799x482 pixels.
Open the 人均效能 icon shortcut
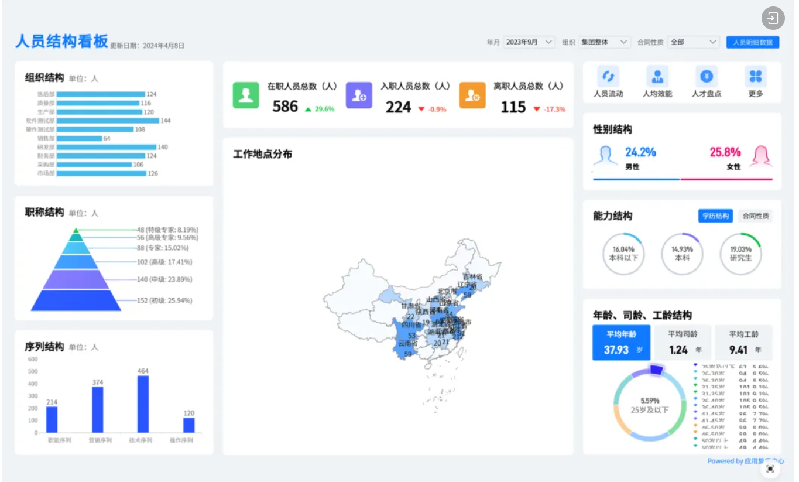657,77
